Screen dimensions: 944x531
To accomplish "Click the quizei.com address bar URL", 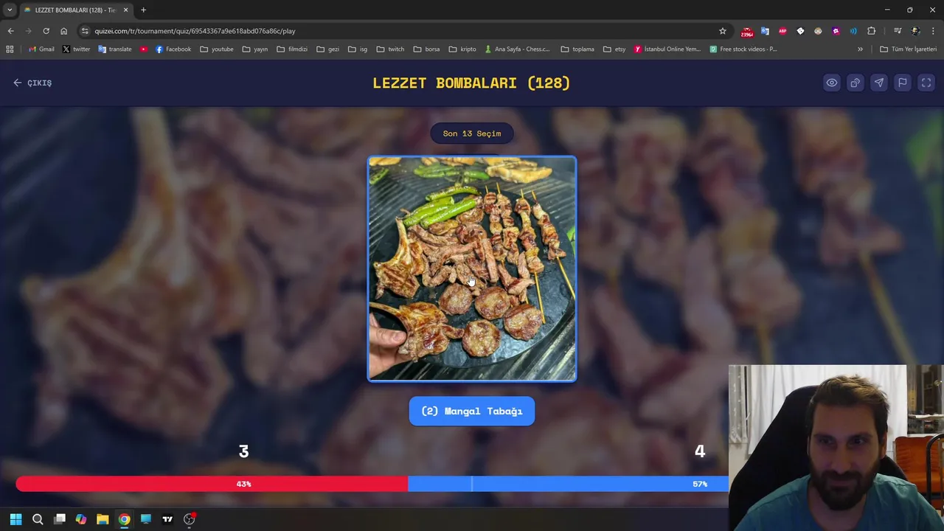I will (x=195, y=31).
